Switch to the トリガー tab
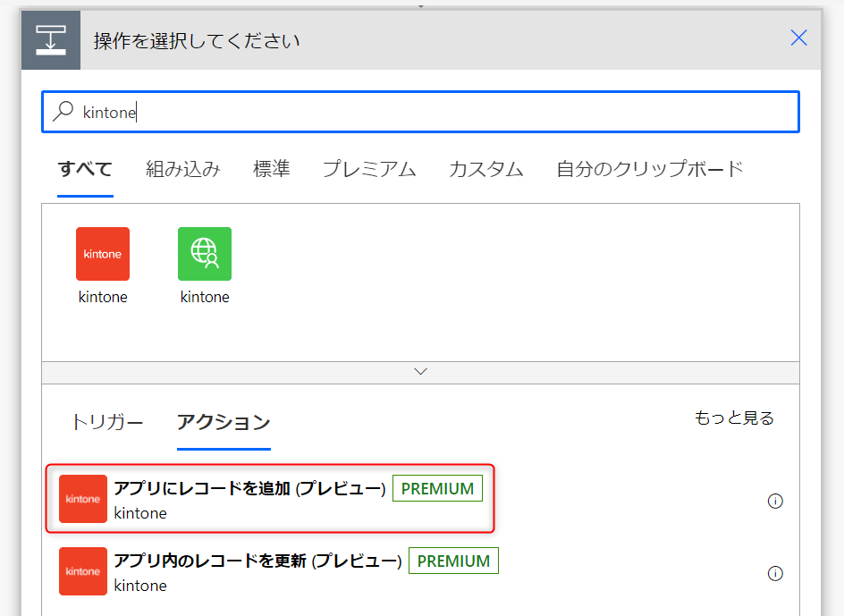Viewport: 844px width, 616px height. coord(107,422)
